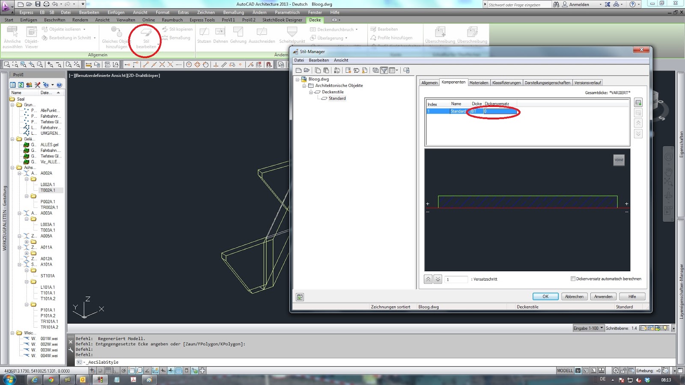Click the Print icon in quick access toolbar
685x385 pixels.
coord(46,4)
